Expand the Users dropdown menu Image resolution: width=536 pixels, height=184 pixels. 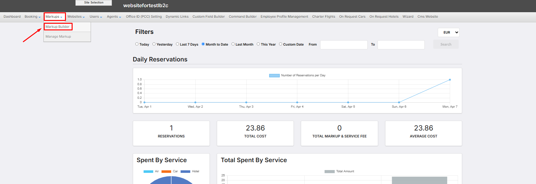(x=96, y=17)
